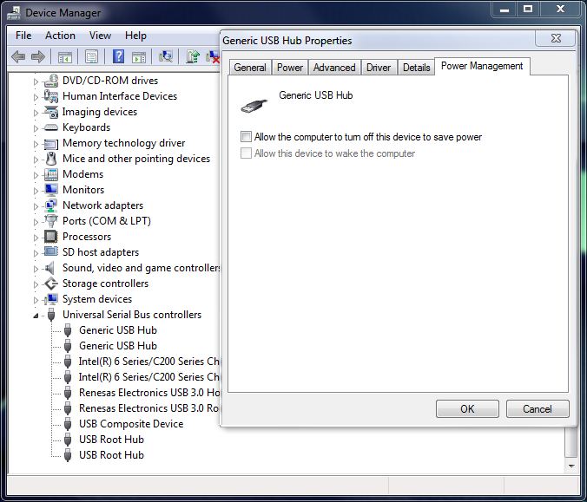Click the Sound, video and game controllers speaker icon
This screenshot has height=502, width=587.
49,268
